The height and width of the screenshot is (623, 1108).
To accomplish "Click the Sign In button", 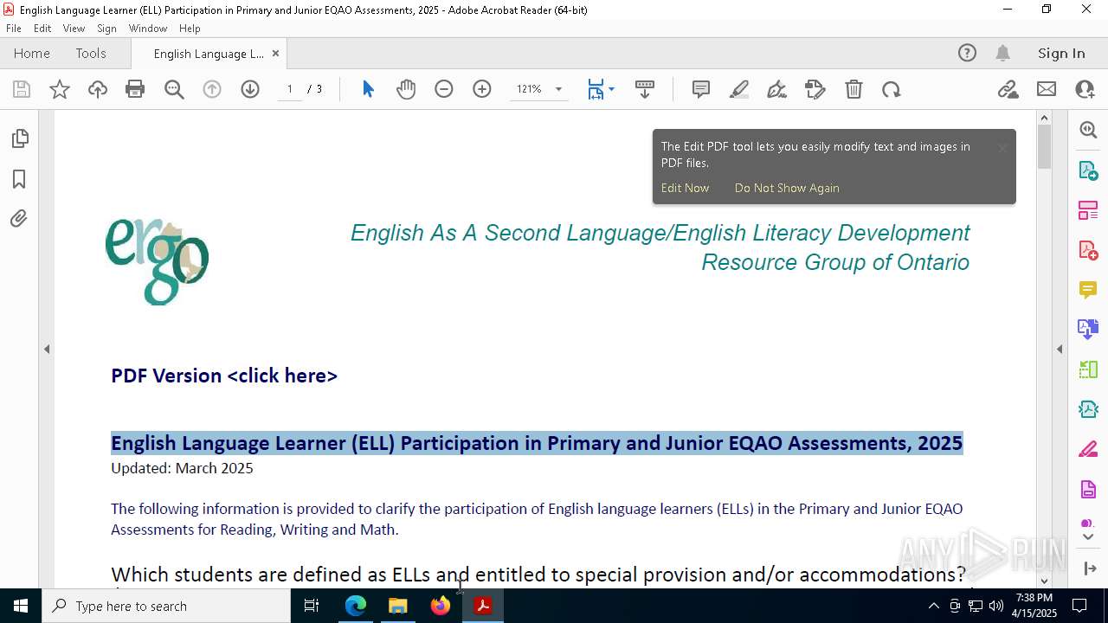I will pos(1061,54).
